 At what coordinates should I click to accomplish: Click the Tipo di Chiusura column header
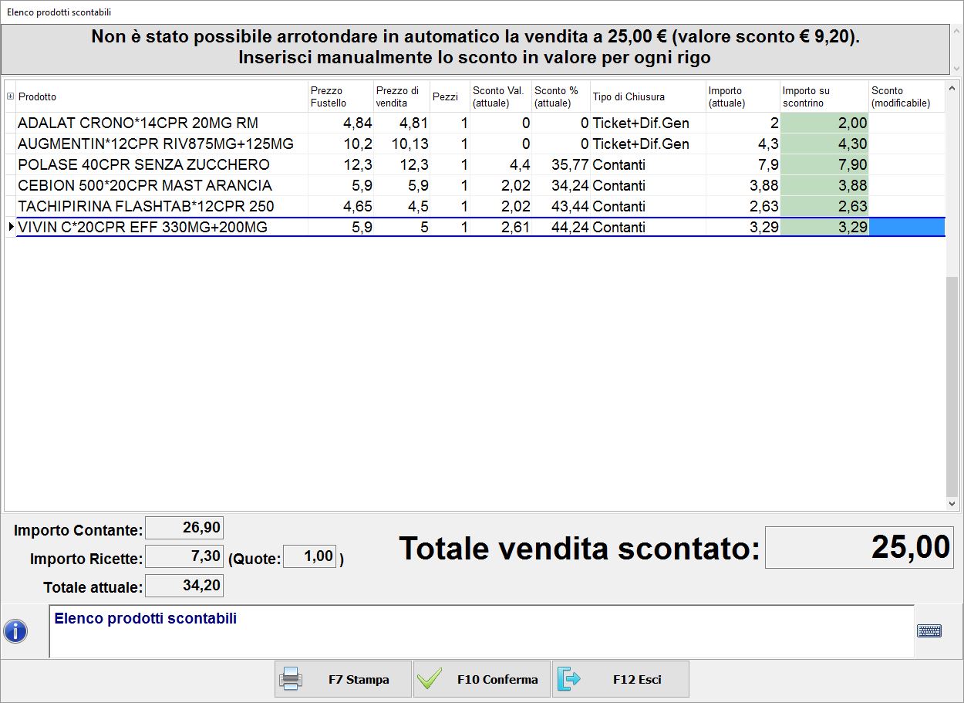click(629, 96)
